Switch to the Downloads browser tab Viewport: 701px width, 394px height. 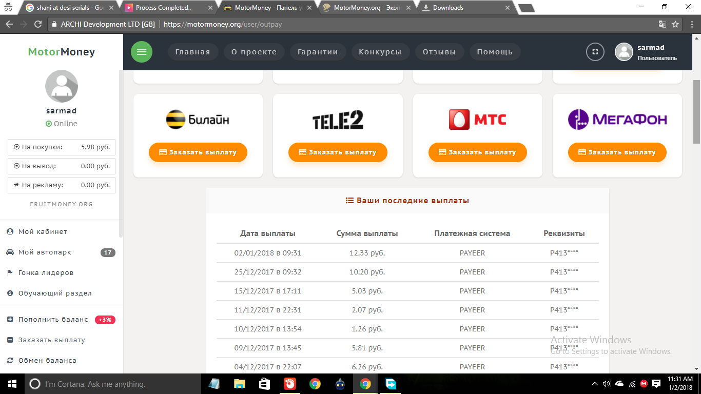tap(464, 8)
